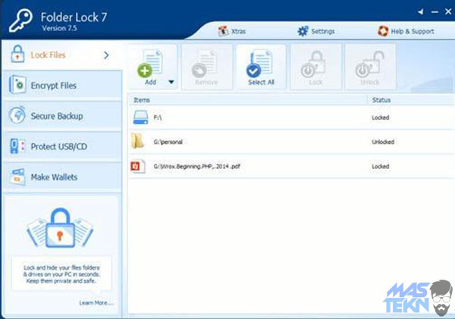Click the Secure Backup globe icon

tap(17, 115)
